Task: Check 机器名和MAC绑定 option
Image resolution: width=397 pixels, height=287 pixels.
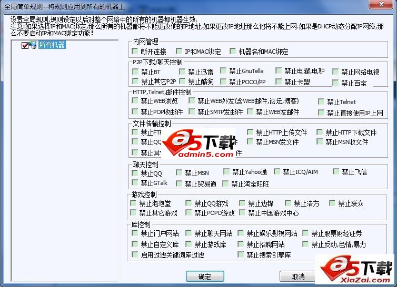Action: (233, 52)
